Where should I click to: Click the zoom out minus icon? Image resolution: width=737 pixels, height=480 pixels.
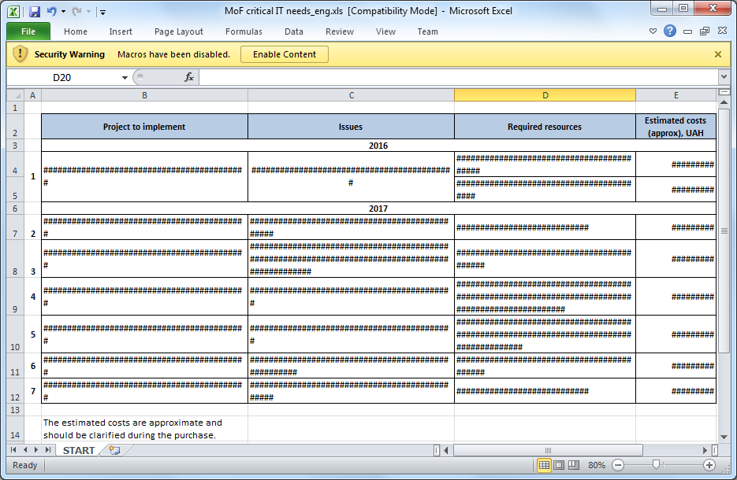tap(617, 465)
